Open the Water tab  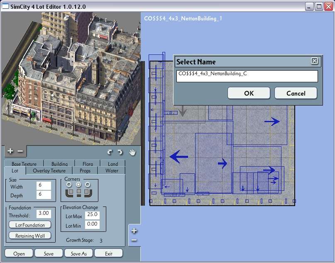click(112, 171)
